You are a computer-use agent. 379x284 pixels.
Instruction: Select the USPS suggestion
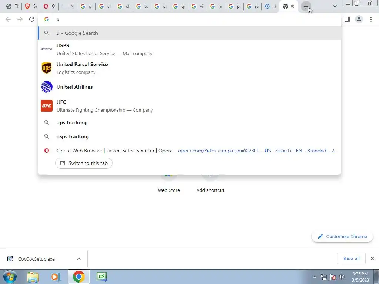[189, 49]
